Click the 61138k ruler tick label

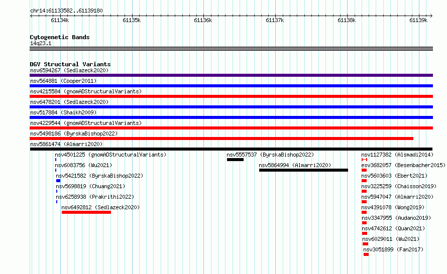tap(347, 20)
